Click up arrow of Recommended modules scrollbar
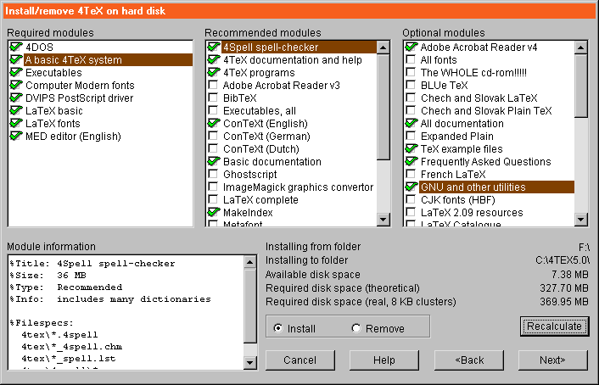 click(383, 47)
